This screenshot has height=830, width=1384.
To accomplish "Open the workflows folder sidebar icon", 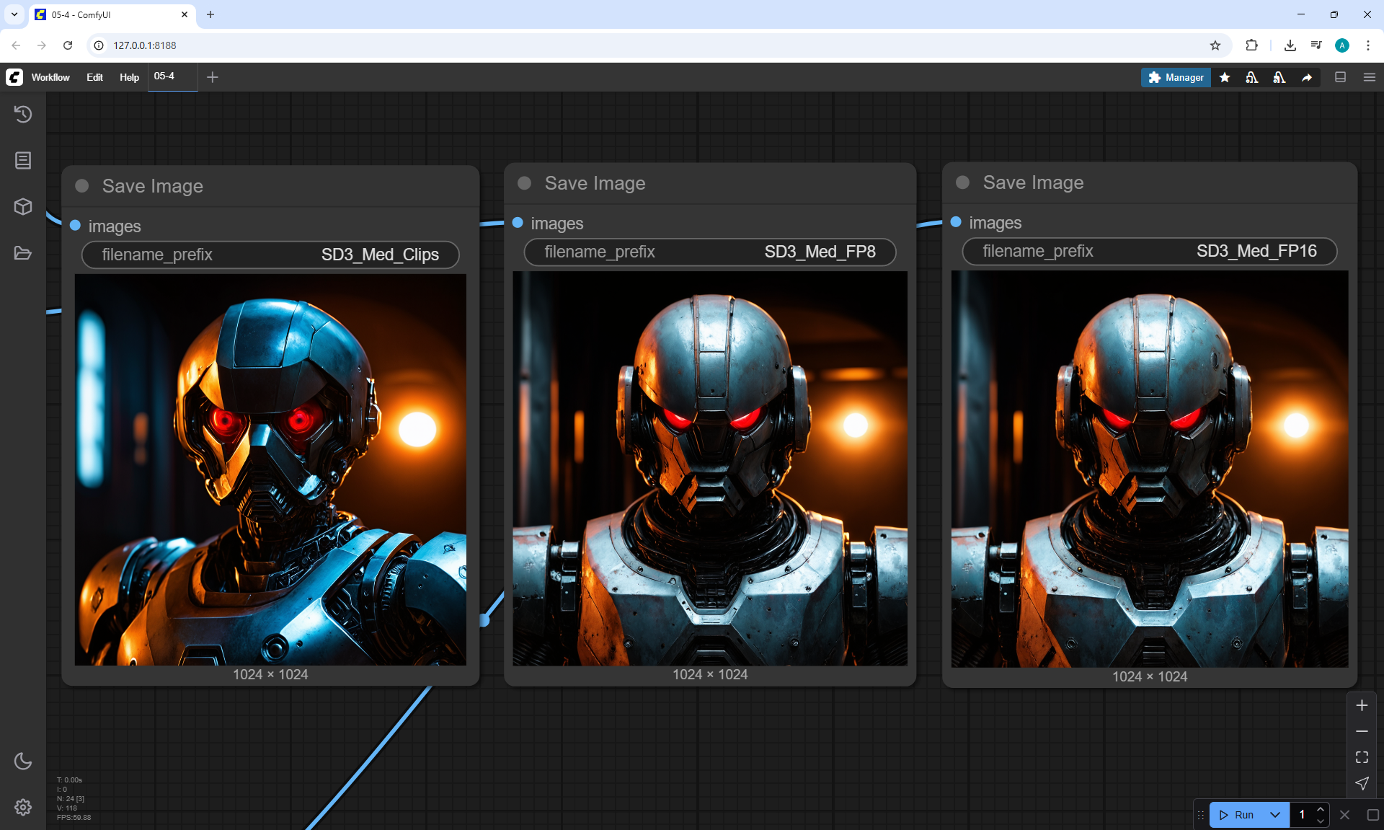I will pyautogui.click(x=23, y=253).
